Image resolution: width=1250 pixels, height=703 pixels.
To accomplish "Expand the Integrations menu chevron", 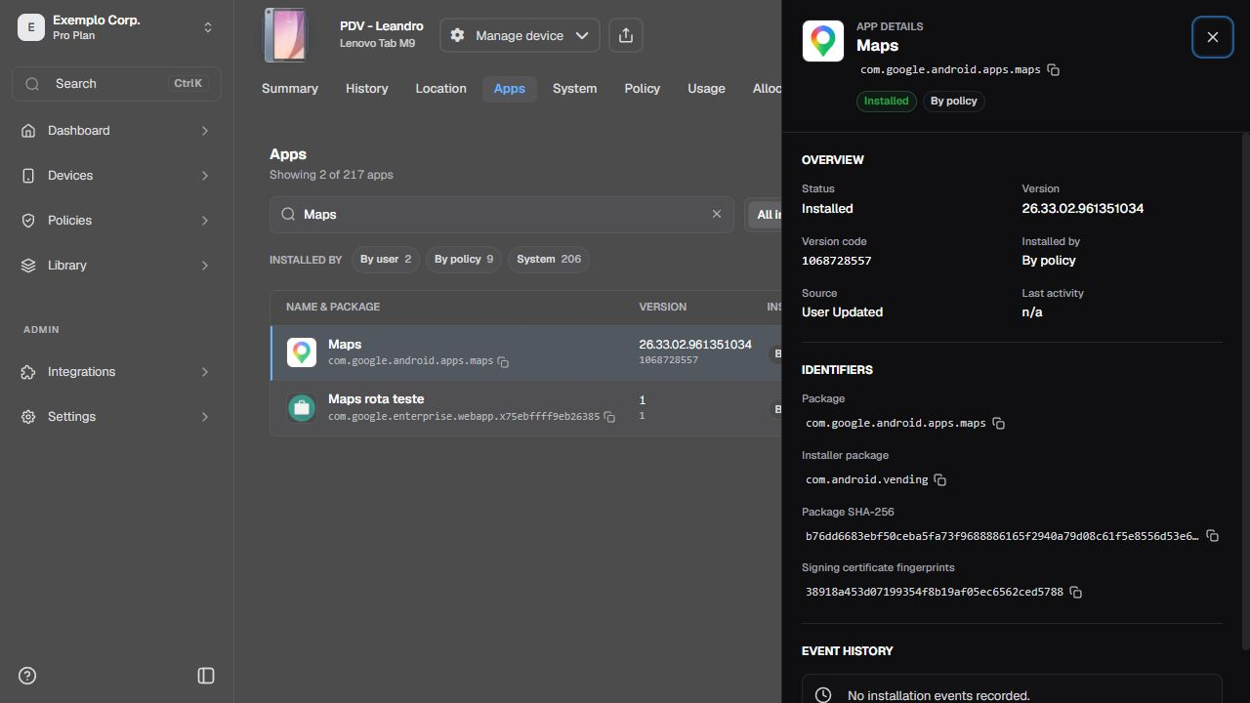I will [205, 372].
